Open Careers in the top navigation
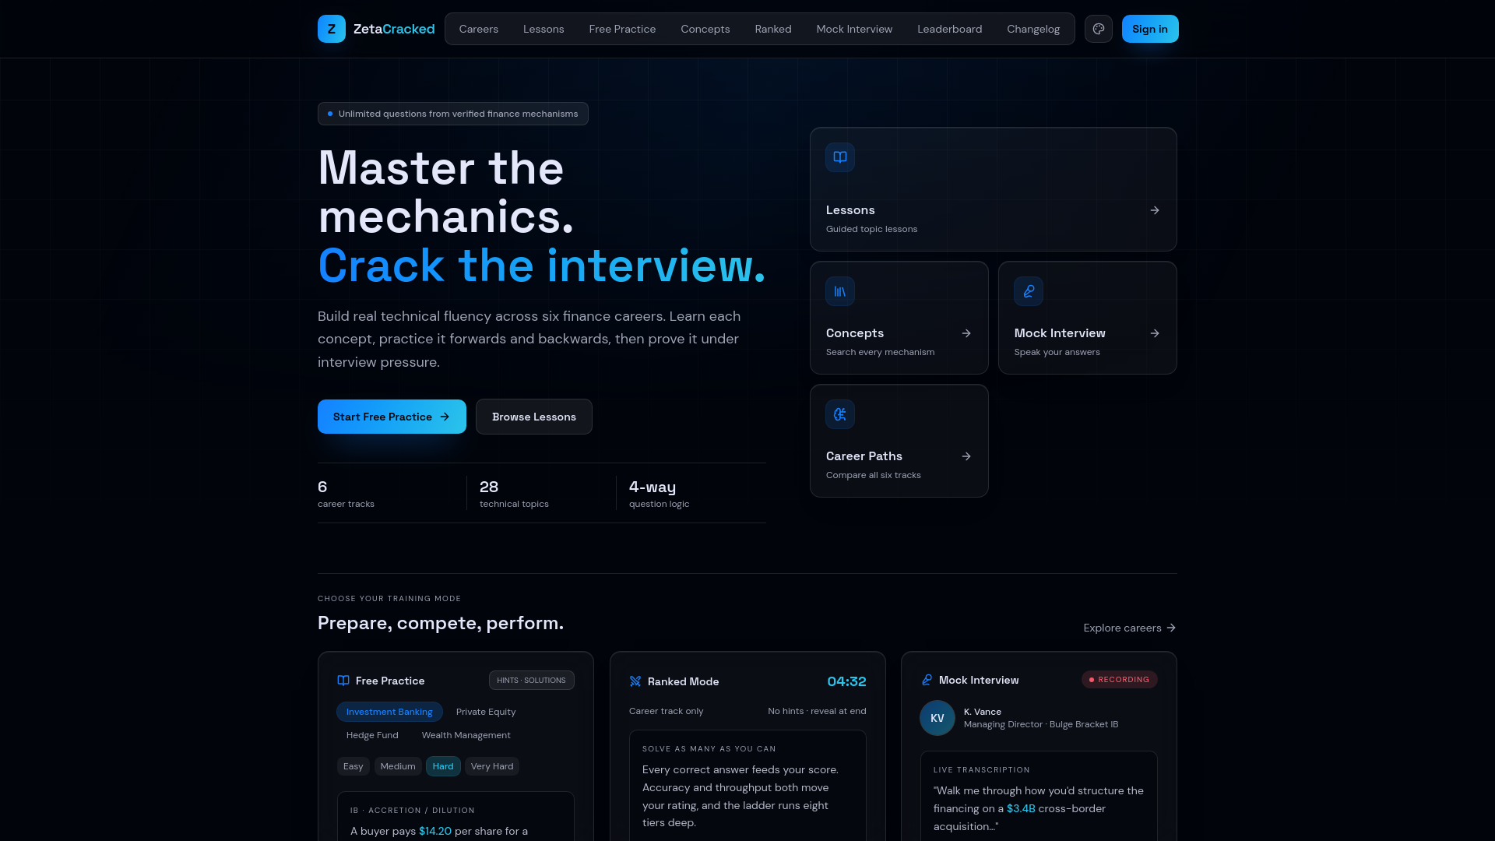Image resolution: width=1495 pixels, height=841 pixels. pyautogui.click(x=479, y=29)
